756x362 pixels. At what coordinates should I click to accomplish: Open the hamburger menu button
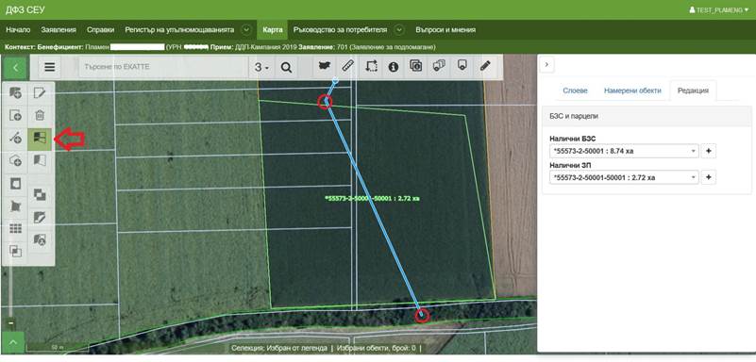pyautogui.click(x=50, y=67)
